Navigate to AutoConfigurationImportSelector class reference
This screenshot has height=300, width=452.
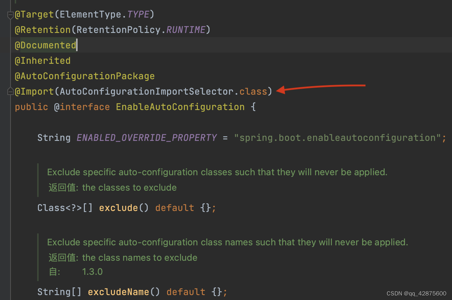[x=147, y=92]
